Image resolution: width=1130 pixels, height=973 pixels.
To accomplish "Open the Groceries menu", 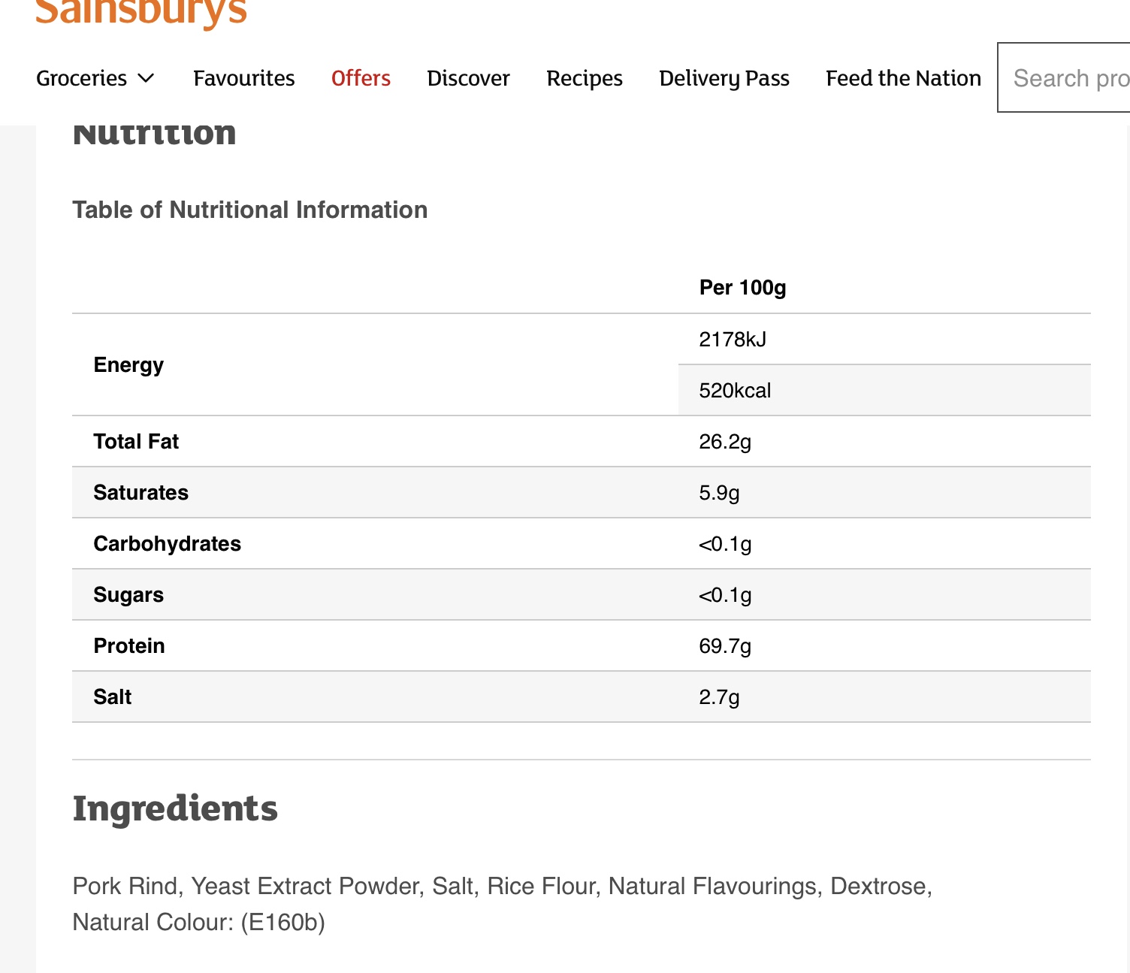I will click(95, 78).
